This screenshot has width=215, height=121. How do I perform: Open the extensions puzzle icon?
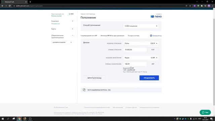(x=202, y=6)
